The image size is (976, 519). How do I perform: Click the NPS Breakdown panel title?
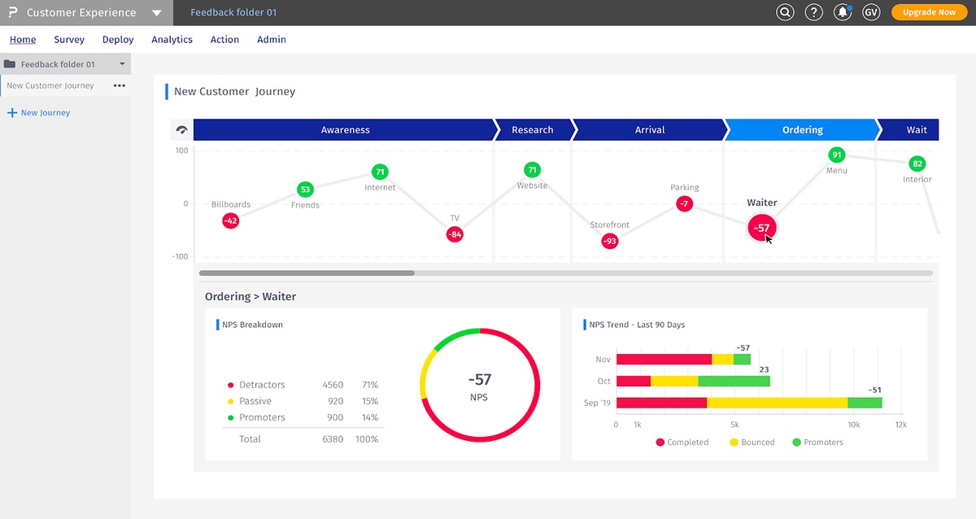coord(252,325)
